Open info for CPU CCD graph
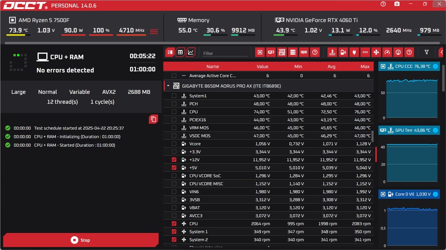Image resolution: width=446 pixels, height=250 pixels. [435, 66]
